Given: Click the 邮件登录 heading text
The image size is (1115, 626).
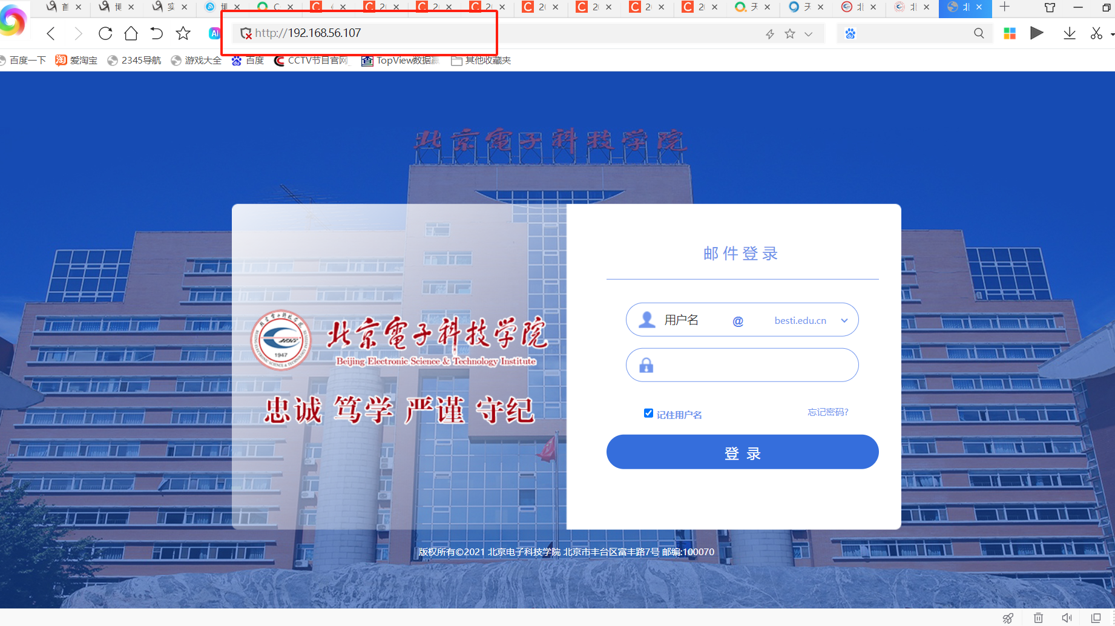Looking at the screenshot, I should click(x=741, y=254).
